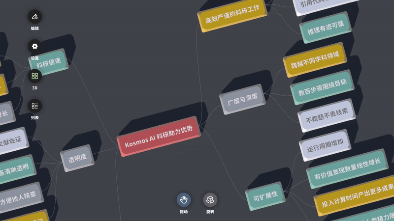This screenshot has width=394, height=221.
Task: Click the 高效严谨的科研工作 node
Action: click(x=232, y=16)
